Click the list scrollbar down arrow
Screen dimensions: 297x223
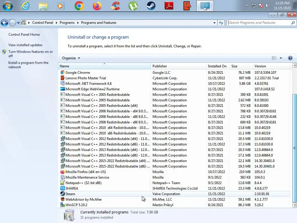point(294,205)
